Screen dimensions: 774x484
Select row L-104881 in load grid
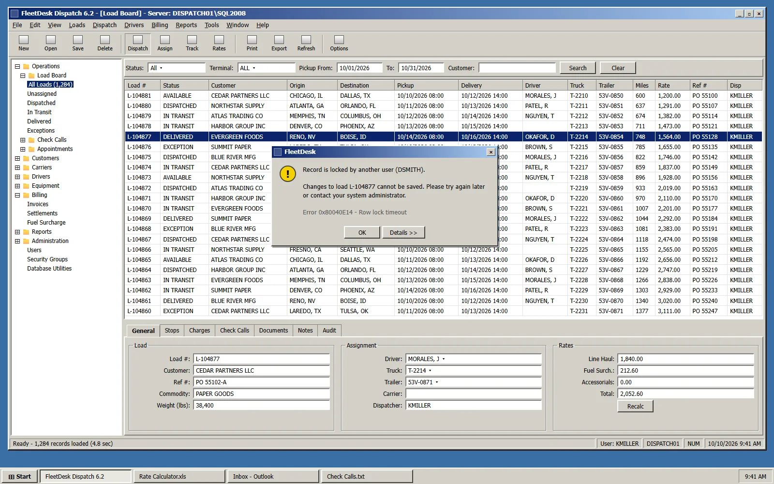click(x=444, y=96)
